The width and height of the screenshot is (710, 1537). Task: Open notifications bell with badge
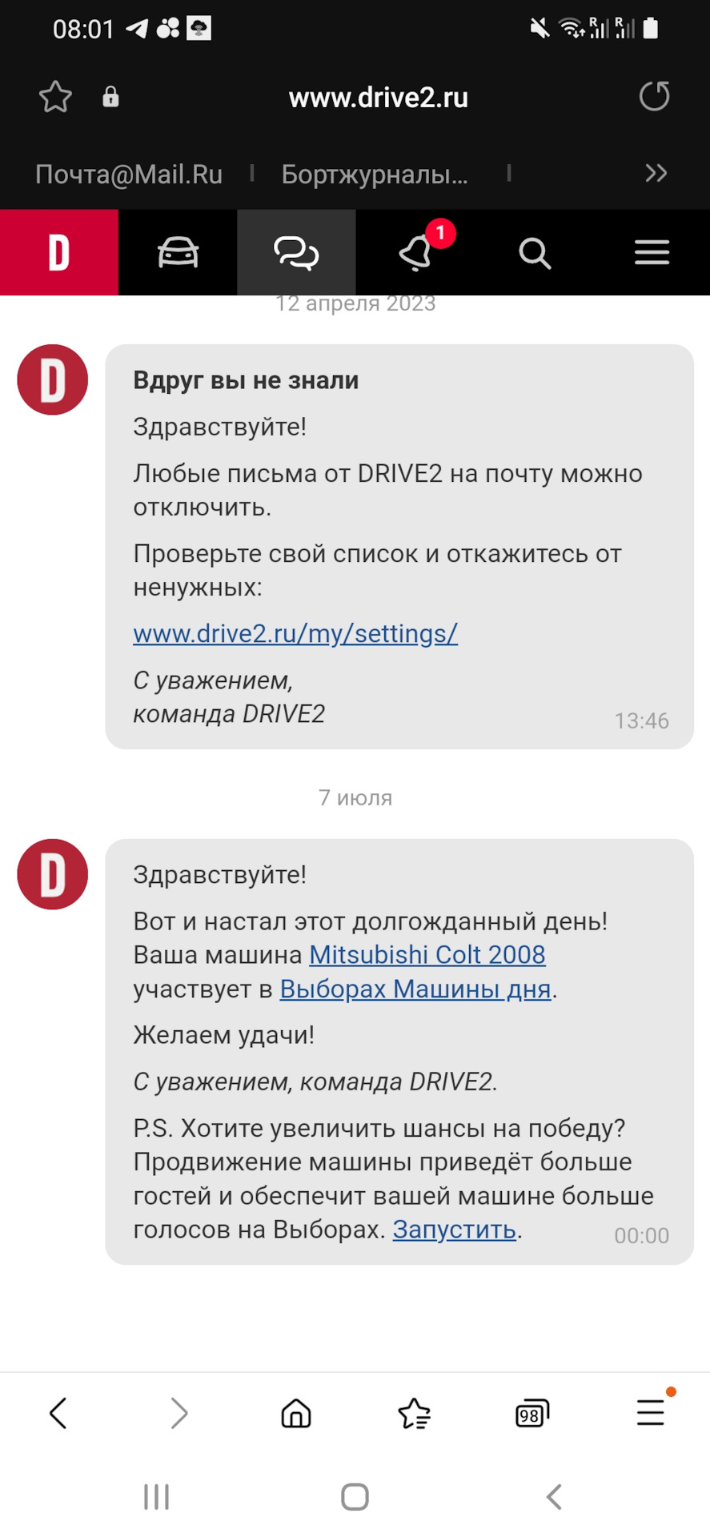(x=415, y=253)
